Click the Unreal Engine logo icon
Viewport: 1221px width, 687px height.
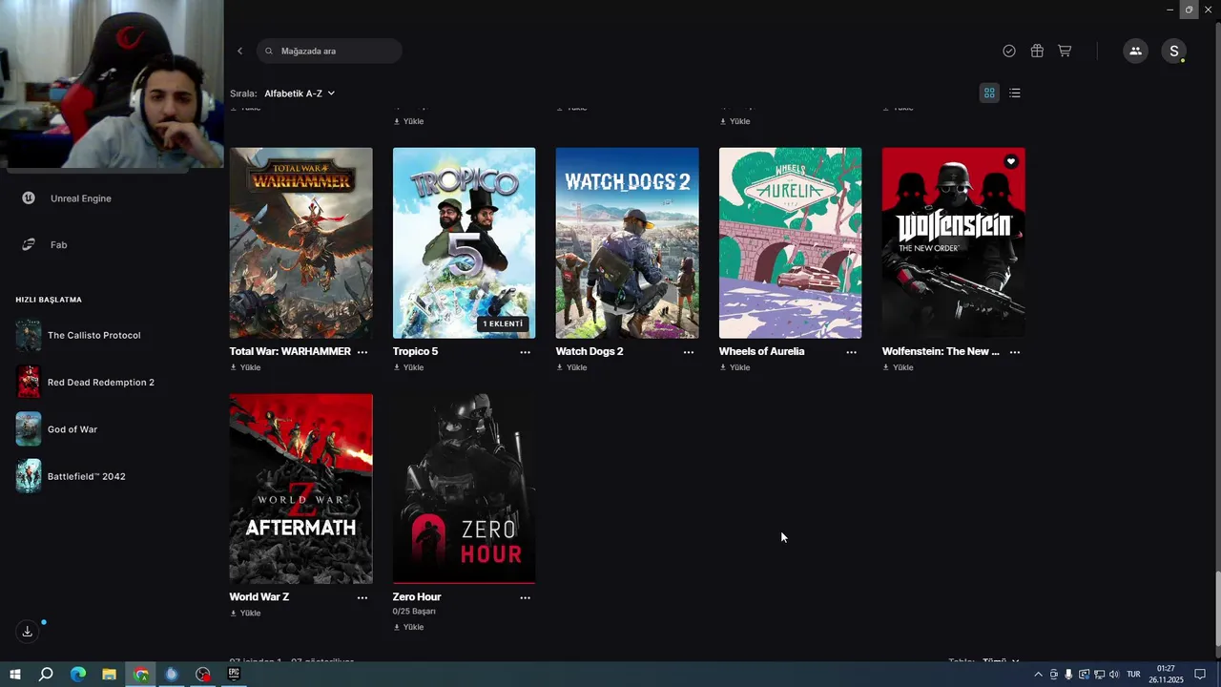point(29,198)
